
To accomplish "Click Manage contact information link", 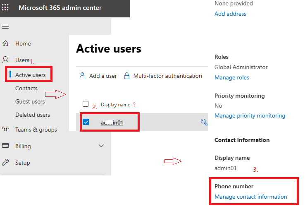I will pos(251,197).
